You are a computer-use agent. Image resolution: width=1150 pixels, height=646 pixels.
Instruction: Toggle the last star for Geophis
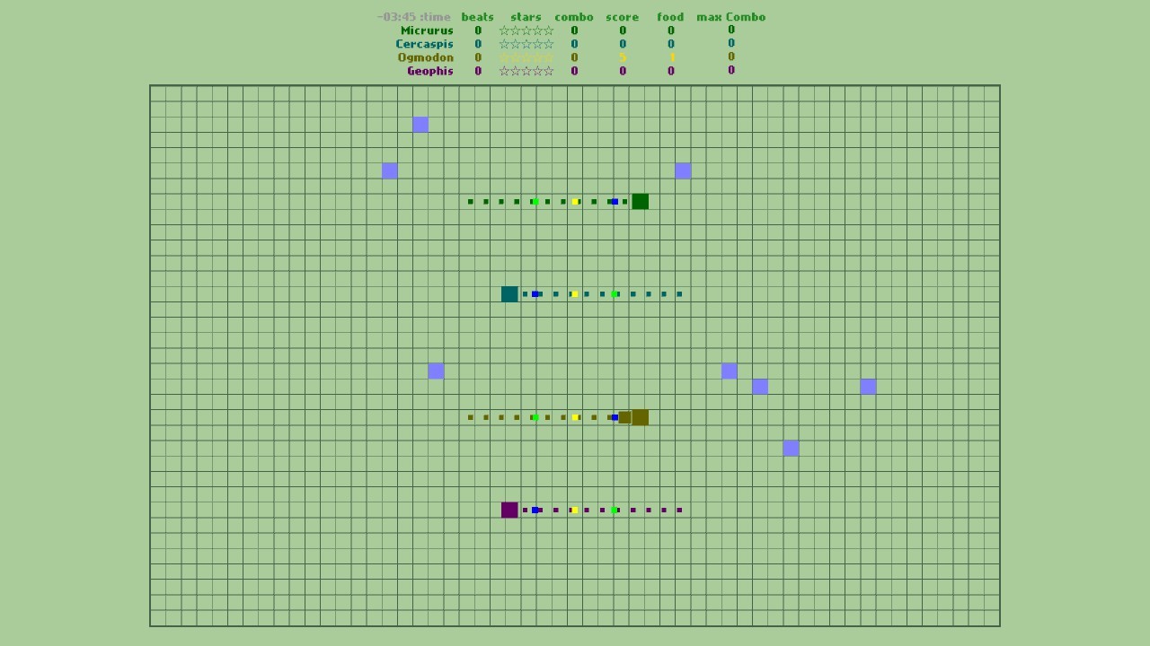coord(550,70)
